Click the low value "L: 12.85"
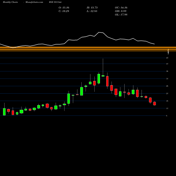 coord(92,11)
